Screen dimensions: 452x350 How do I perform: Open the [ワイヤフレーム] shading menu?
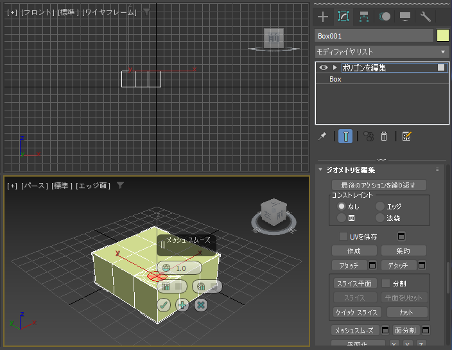pyautogui.click(x=109, y=12)
